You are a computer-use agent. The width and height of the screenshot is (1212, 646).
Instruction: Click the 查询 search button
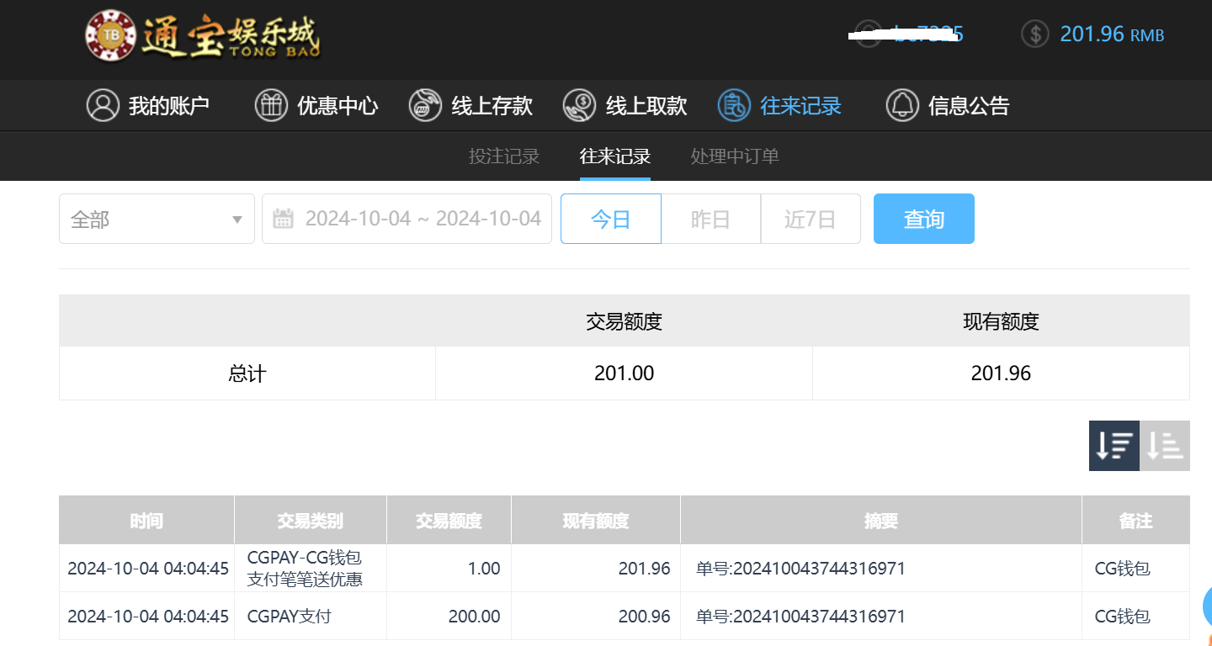923,220
